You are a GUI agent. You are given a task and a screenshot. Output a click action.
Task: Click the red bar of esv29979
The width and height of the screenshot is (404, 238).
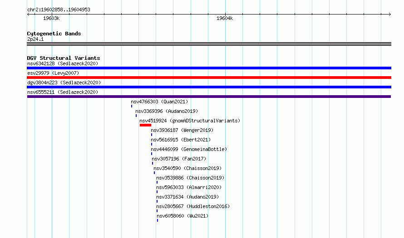[x=209, y=78]
